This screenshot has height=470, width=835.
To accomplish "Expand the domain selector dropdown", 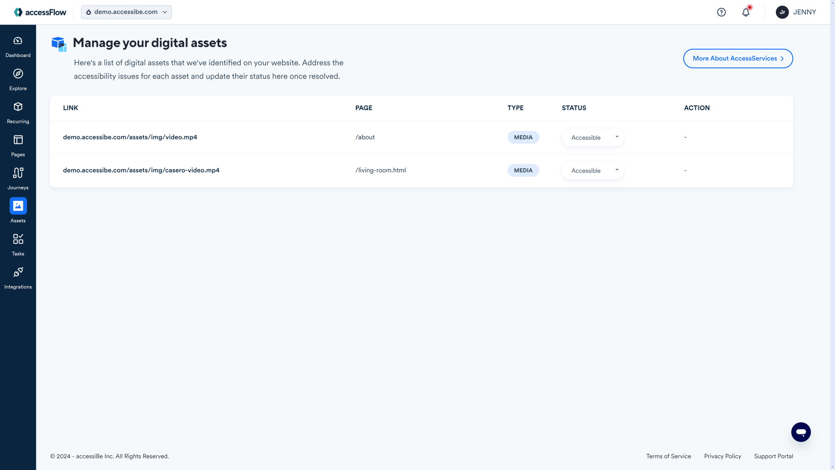I will pyautogui.click(x=126, y=12).
